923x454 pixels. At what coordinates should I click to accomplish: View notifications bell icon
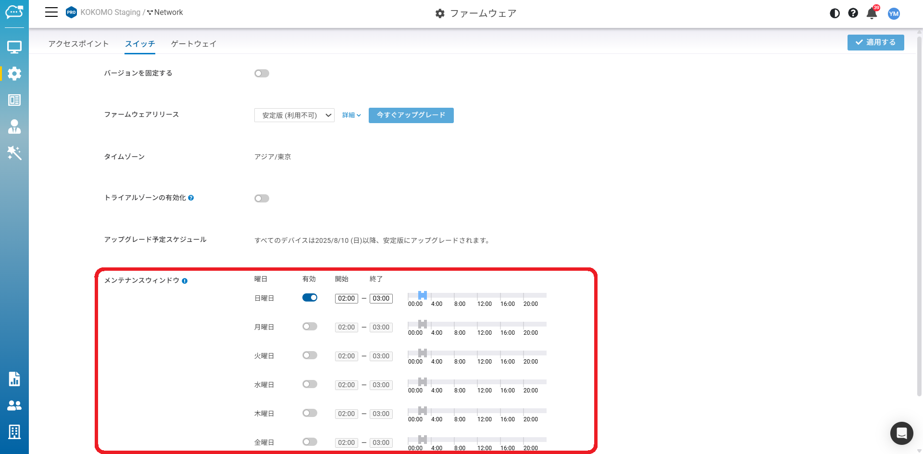click(x=872, y=13)
